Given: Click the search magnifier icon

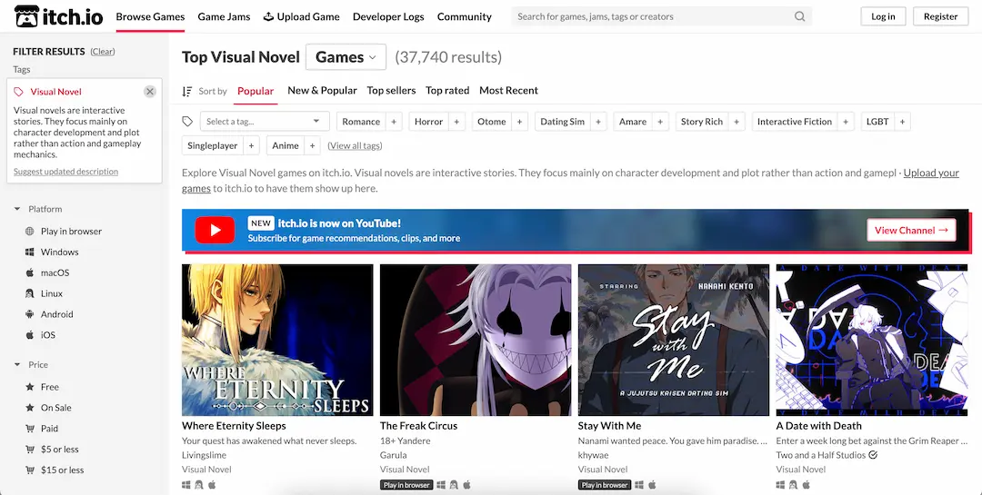Looking at the screenshot, I should point(799,16).
